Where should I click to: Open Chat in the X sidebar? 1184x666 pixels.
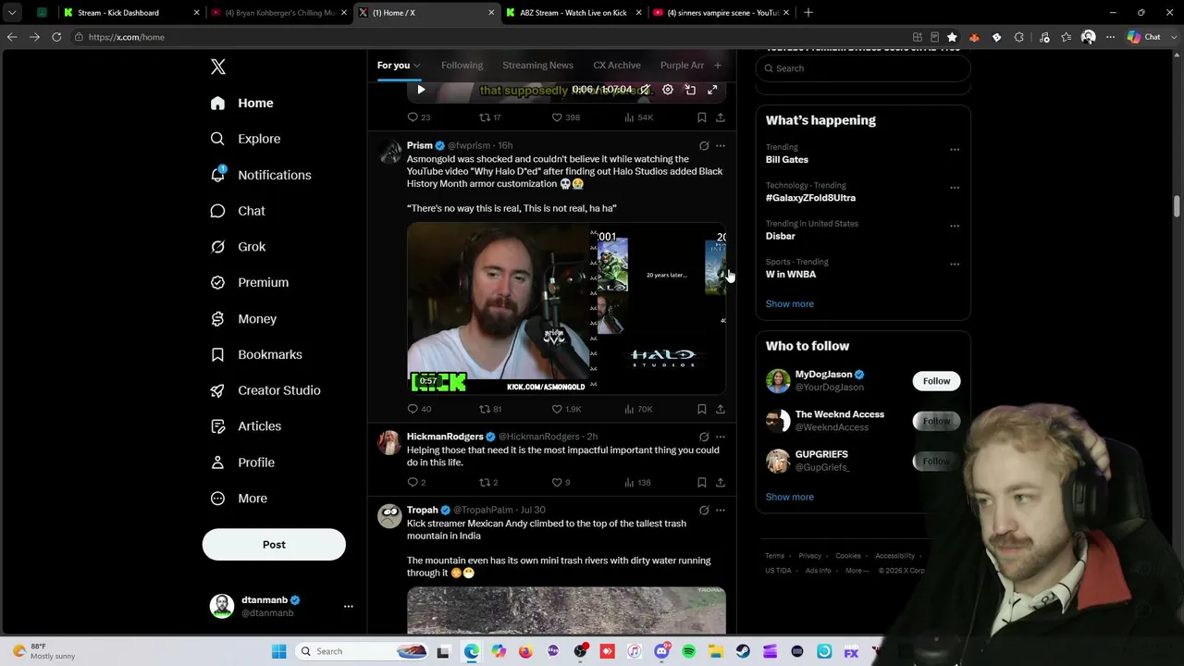coord(239,211)
